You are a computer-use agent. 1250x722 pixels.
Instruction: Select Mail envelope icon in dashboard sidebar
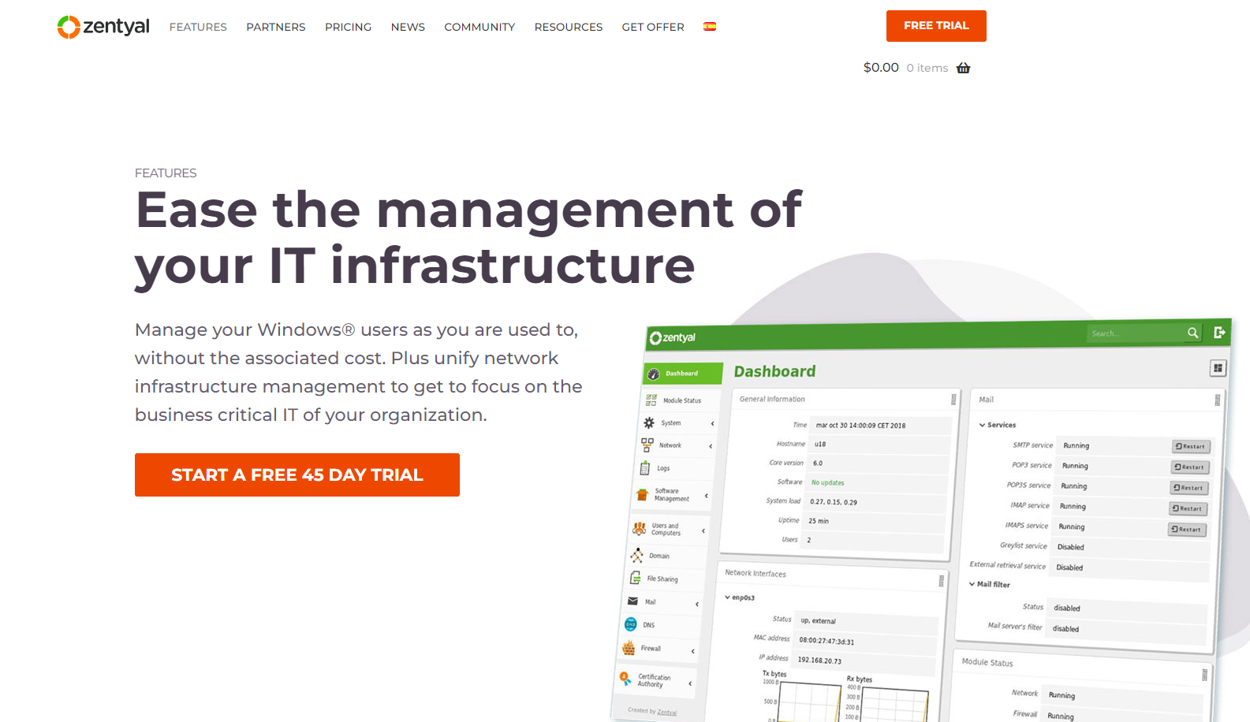[632, 601]
